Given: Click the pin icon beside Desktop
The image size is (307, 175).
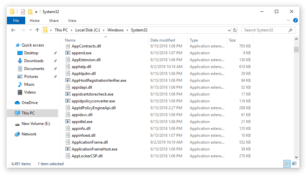Looking at the screenshot, I should click(x=55, y=53).
